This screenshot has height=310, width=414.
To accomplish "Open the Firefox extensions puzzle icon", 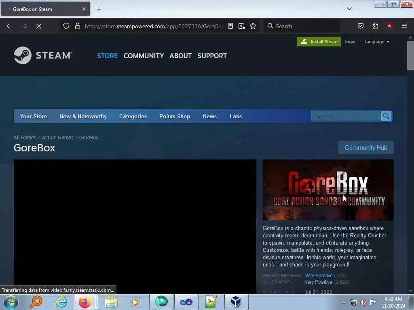I will point(375,26).
